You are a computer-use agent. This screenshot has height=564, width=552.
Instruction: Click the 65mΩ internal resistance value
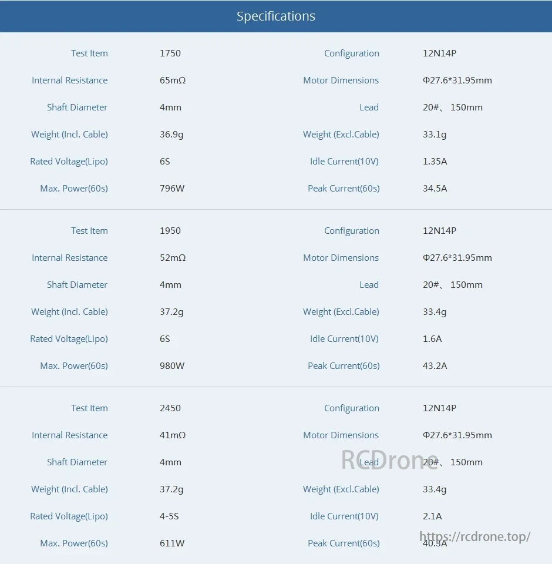coord(173,80)
